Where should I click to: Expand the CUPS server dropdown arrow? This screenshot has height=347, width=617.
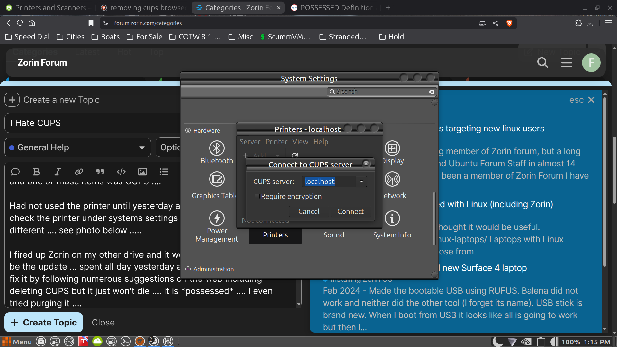pyautogui.click(x=362, y=182)
